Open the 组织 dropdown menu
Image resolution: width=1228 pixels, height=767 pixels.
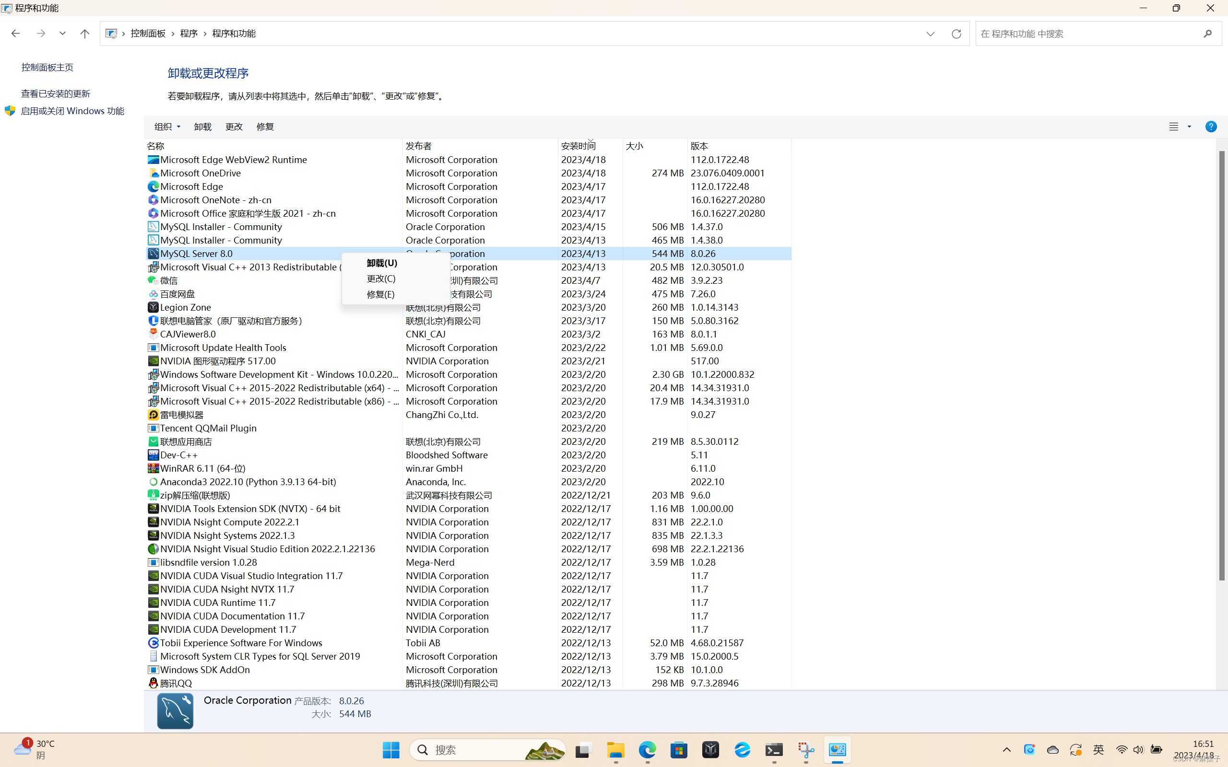click(167, 127)
